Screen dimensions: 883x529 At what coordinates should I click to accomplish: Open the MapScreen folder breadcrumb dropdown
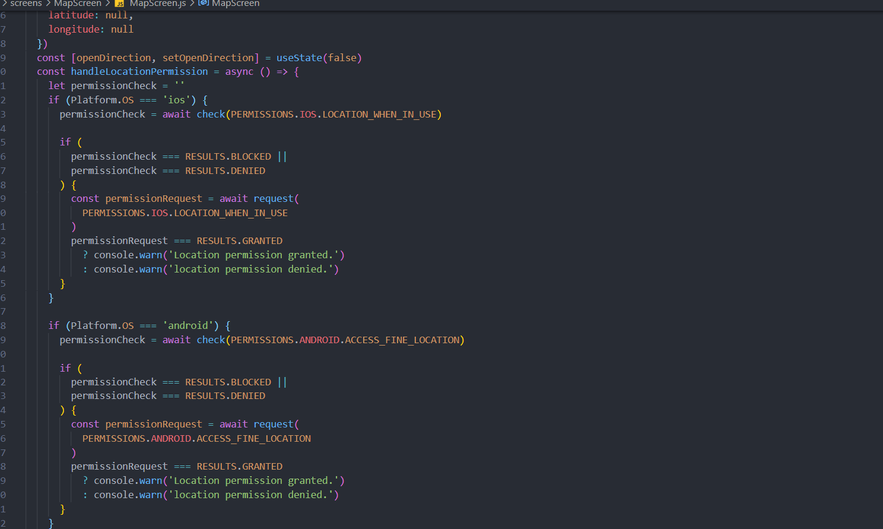[x=77, y=4]
